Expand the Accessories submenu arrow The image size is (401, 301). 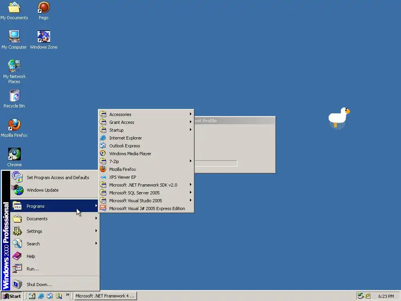point(191,114)
